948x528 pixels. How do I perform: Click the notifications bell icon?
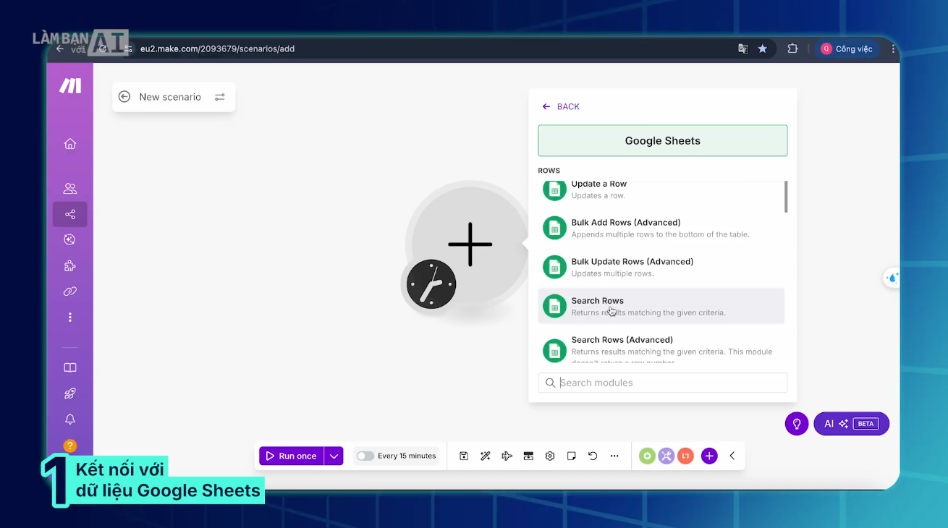point(70,420)
